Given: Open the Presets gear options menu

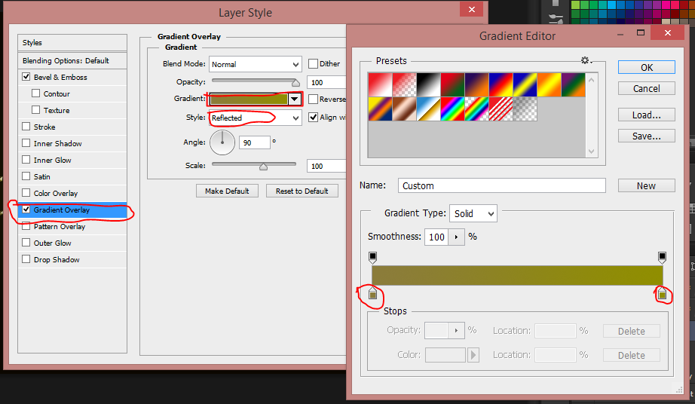Looking at the screenshot, I should click(586, 60).
